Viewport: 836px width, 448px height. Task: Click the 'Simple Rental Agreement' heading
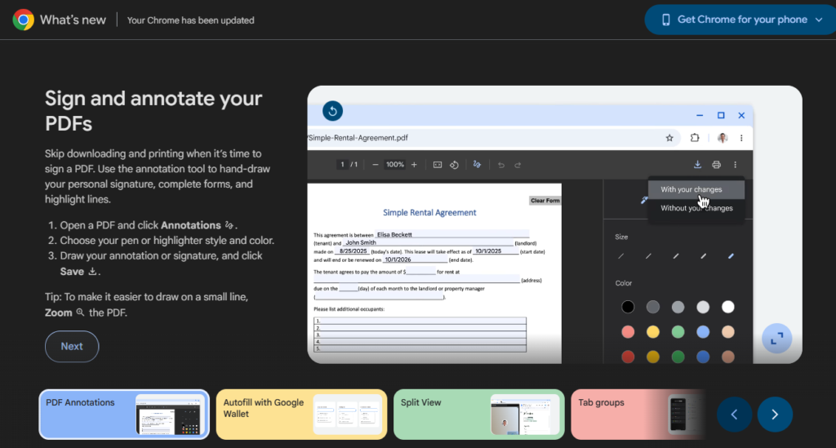[x=429, y=212]
